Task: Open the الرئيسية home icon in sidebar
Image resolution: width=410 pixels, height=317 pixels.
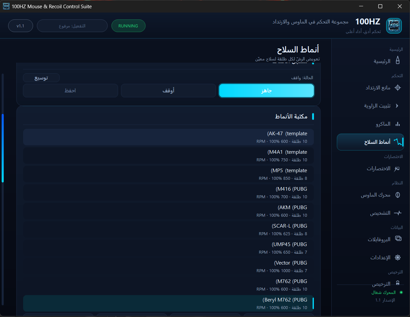Action: click(x=398, y=60)
